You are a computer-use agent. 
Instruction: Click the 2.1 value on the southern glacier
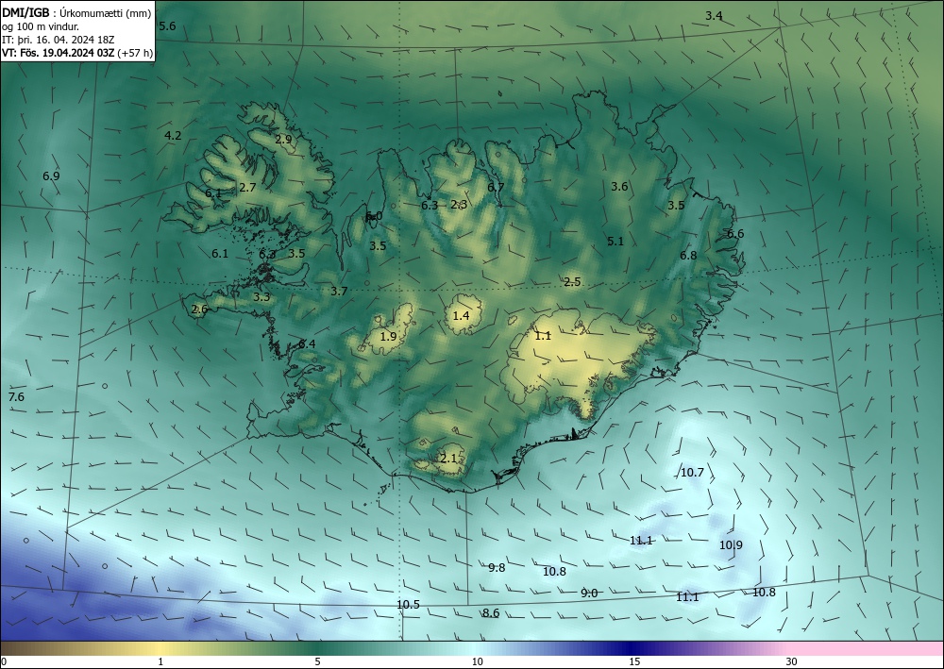click(x=448, y=459)
